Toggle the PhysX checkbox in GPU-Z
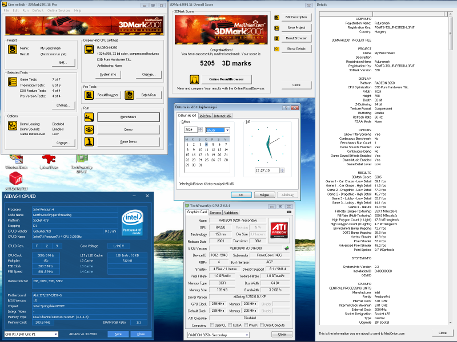The image size is (457, 342). pyautogui.click(x=246, y=325)
